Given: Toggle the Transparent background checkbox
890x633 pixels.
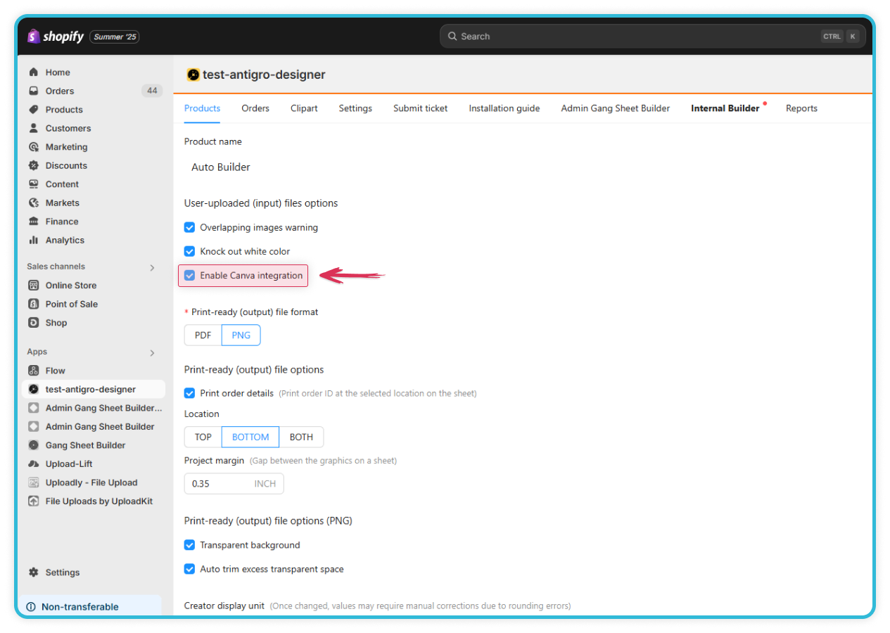Looking at the screenshot, I should (x=189, y=545).
